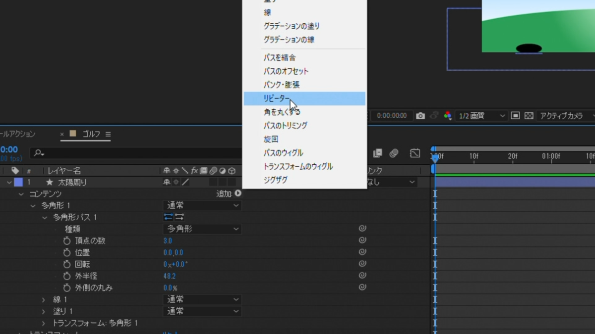Click the 太陽周り layer label color
Viewport: 595px width, 334px height.
click(18, 183)
